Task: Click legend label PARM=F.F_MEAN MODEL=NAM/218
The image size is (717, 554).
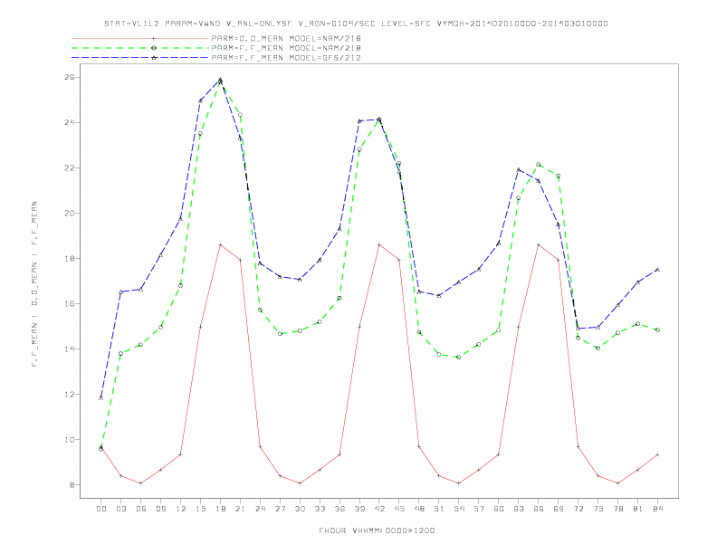Action: pyautogui.click(x=286, y=48)
